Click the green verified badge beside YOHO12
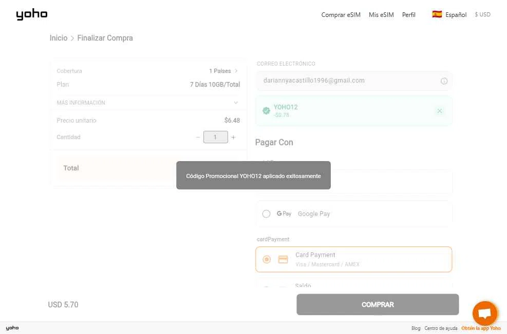Screen dimensions: 507x334 266,111
